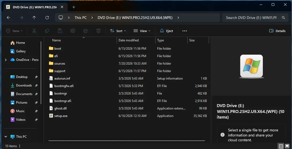Viewport: 292px width, 149px height.
Task: Click the Delete trash icon
Action: click(98, 31)
